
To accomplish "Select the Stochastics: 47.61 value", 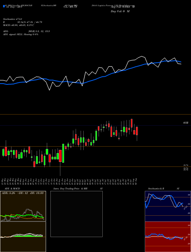I will (x=12, y=19).
